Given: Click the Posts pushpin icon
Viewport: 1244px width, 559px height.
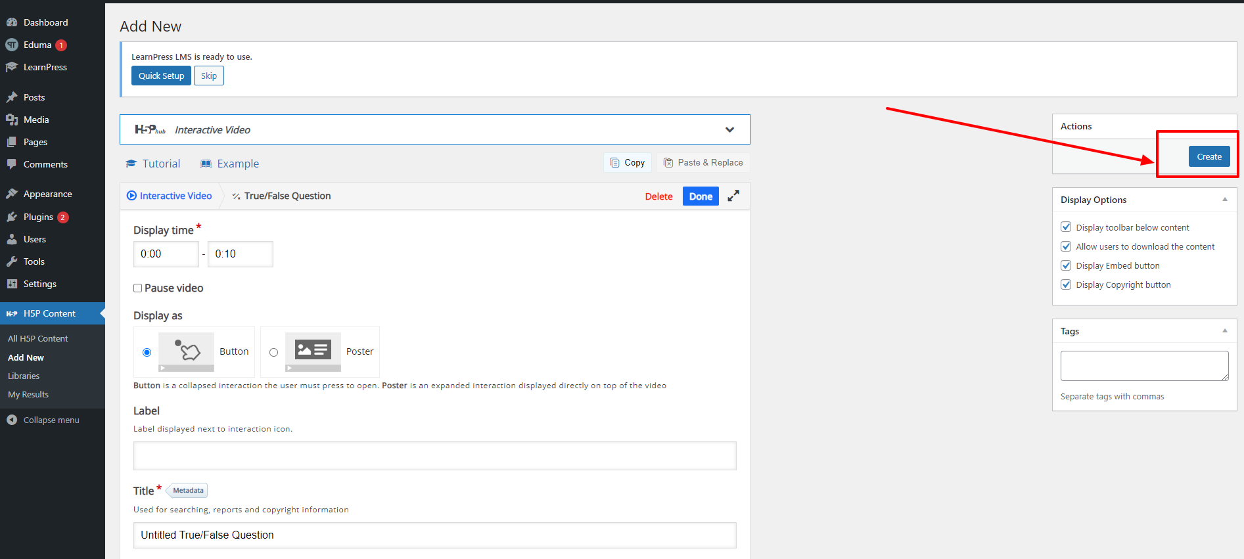Looking at the screenshot, I should 12,97.
